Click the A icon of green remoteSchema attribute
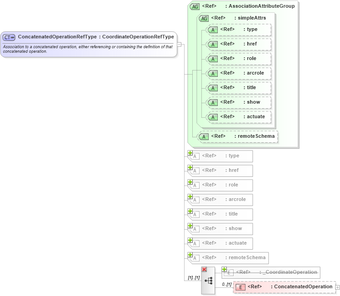This screenshot has width=340, height=296. point(204,137)
